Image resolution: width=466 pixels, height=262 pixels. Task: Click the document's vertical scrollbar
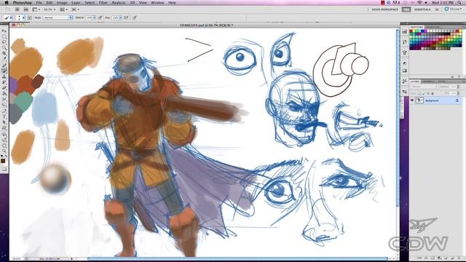398,119
